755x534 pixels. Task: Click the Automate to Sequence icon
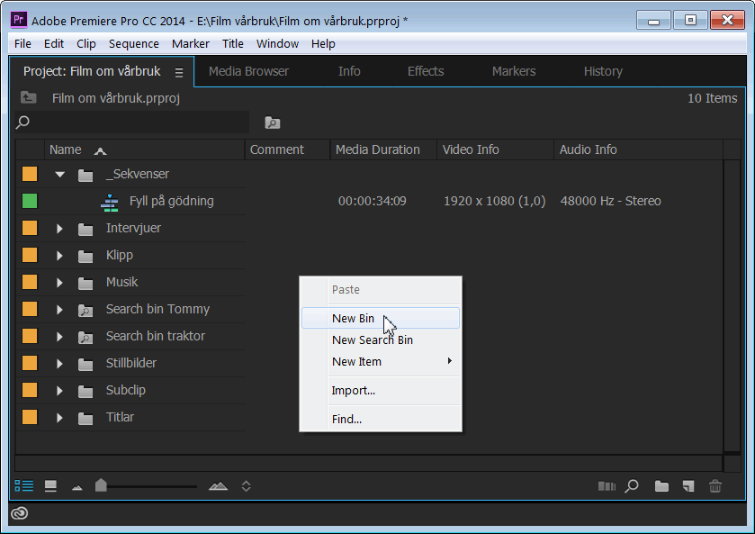point(607,486)
